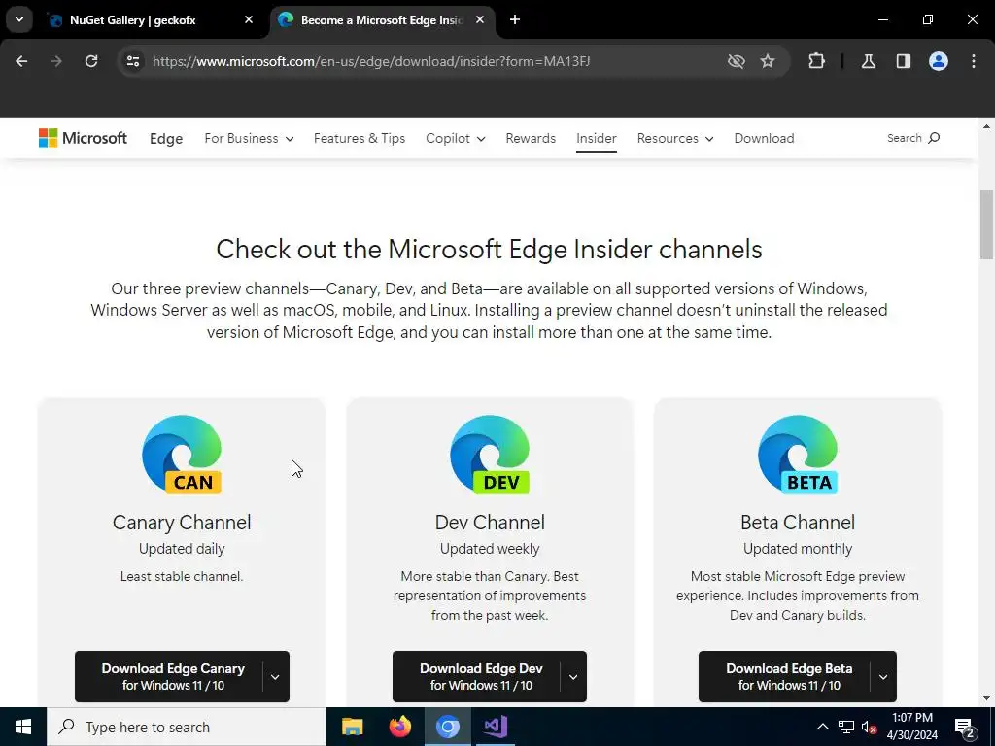Viewport: 995px width, 746px height.
Task: Open the Extensions puzzle icon
Action: [x=816, y=61]
